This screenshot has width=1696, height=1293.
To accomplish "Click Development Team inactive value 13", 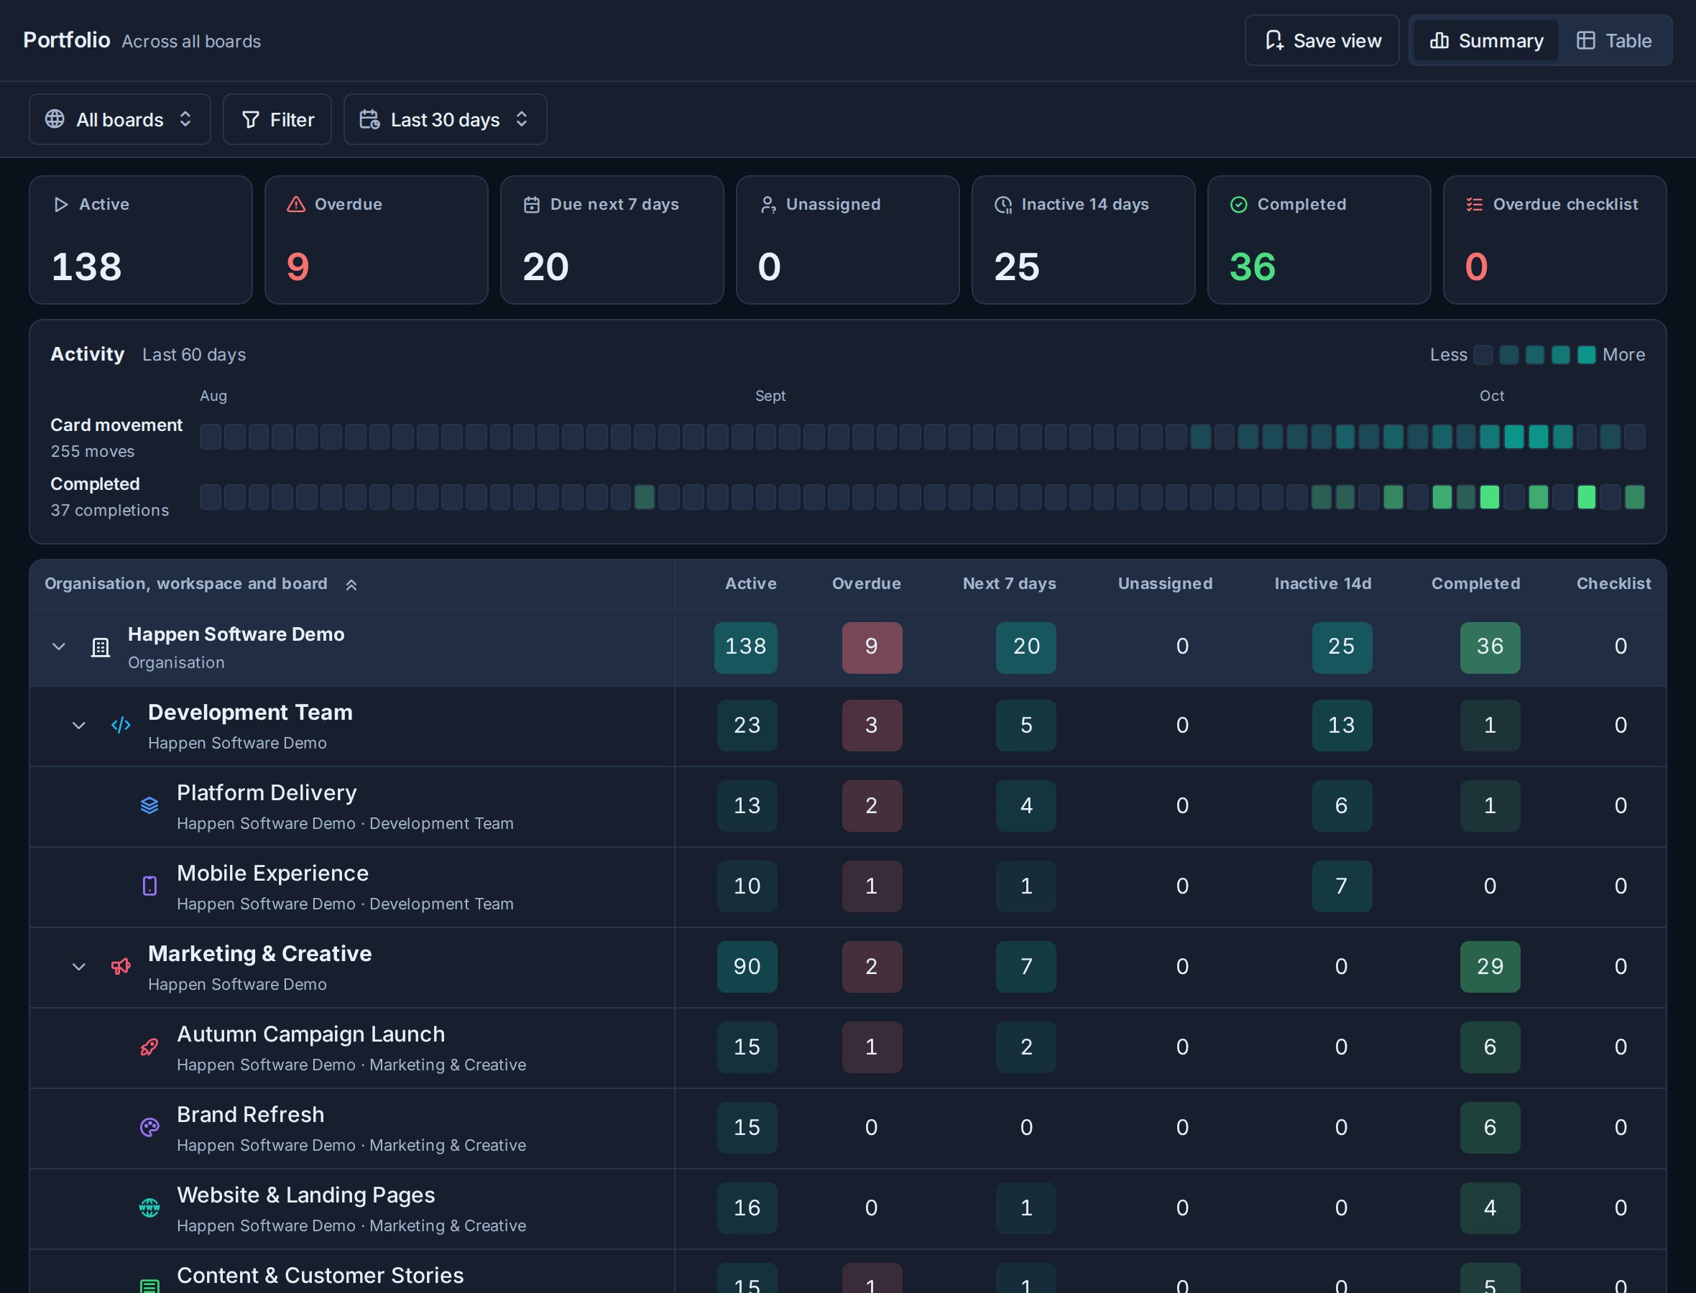I will (x=1341, y=725).
